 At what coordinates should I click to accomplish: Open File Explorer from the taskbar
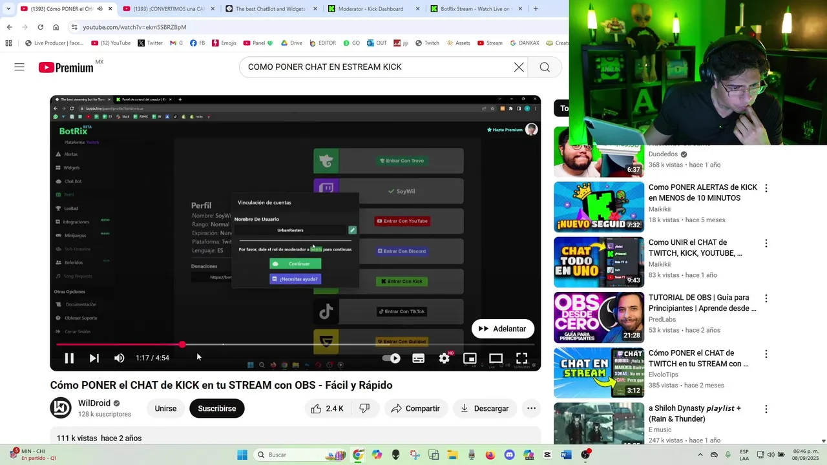click(453, 455)
